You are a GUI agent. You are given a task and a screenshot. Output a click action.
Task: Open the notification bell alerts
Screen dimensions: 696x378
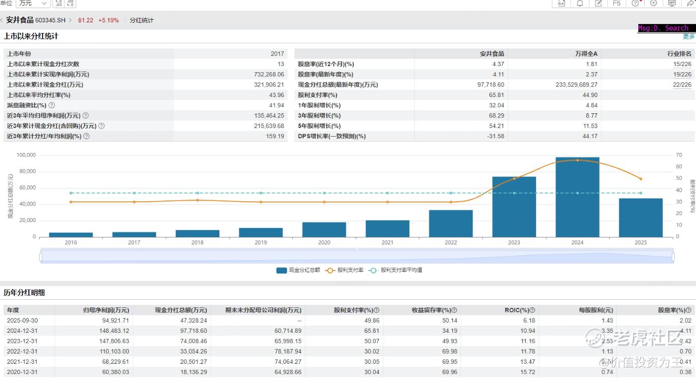(x=580, y=4)
